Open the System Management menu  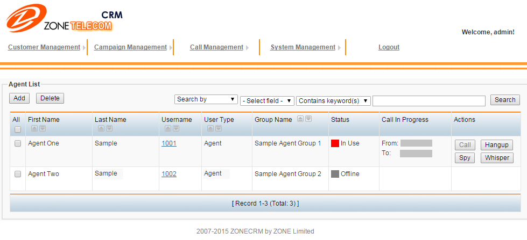pyautogui.click(x=303, y=47)
